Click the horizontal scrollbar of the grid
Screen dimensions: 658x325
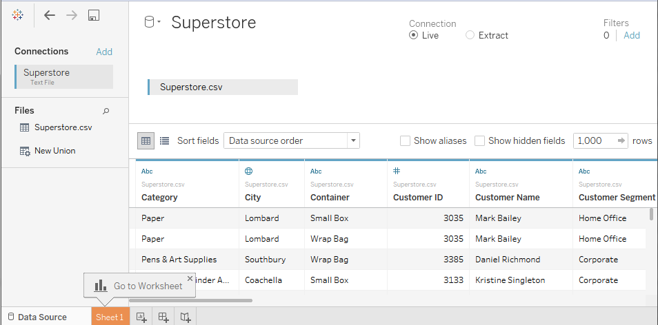point(190,300)
